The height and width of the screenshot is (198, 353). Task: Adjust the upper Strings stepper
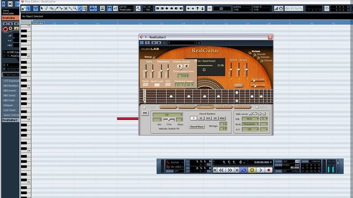(223, 124)
